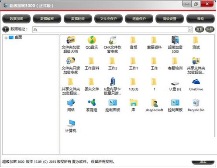
Task: Select the Recycle Bin icon
Action: [196, 105]
